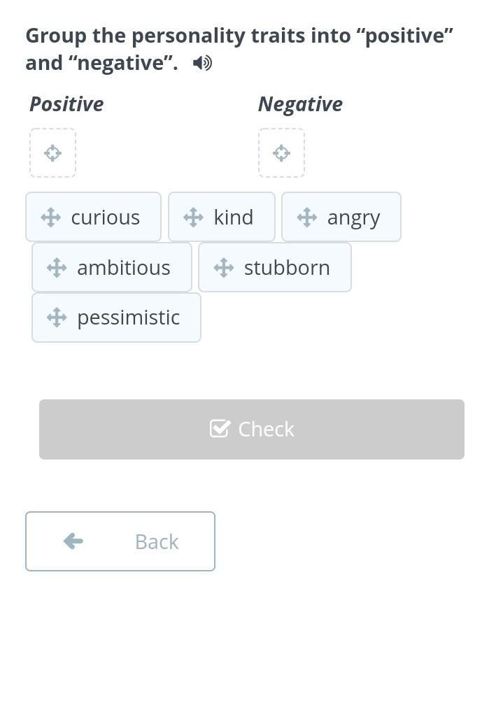Viewport: 482px width, 705px height.
Task: Click the Positive drop target crosshair
Action: (x=52, y=153)
